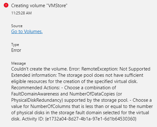Click the word NumberOfDataCopies

(x=92, y=94)
